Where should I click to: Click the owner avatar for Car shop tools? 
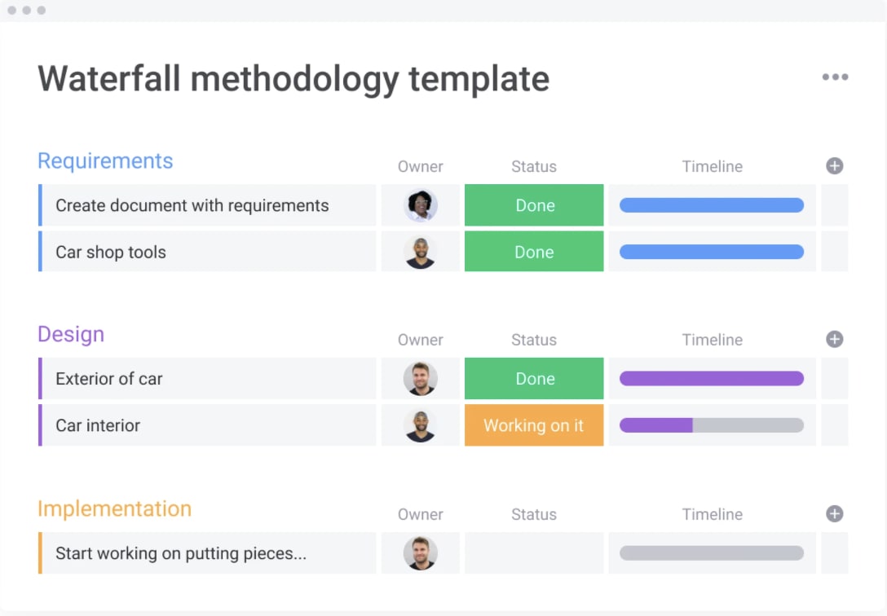420,251
